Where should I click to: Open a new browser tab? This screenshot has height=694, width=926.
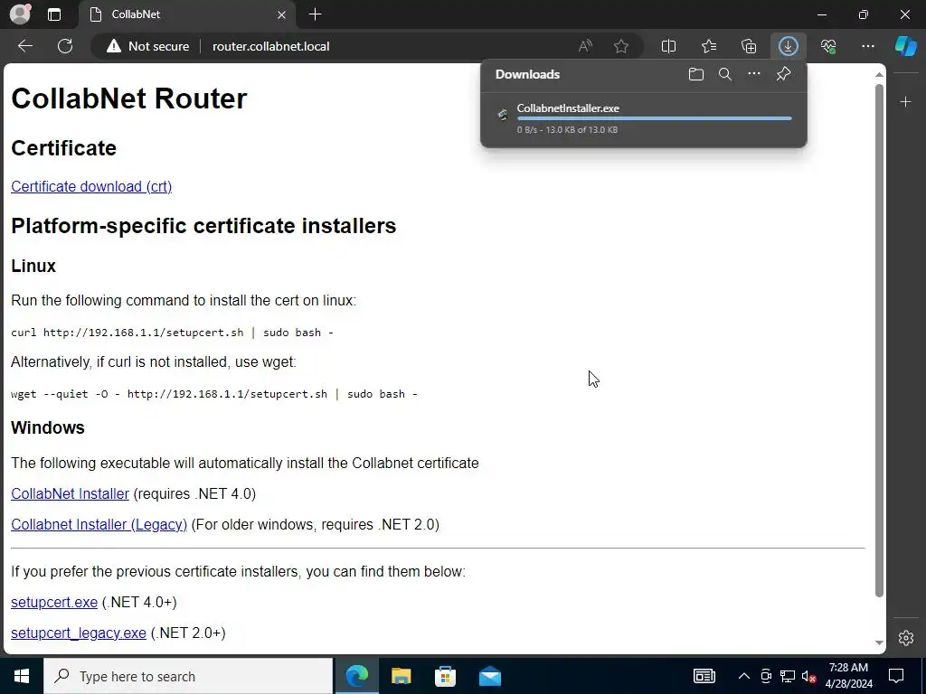pyautogui.click(x=316, y=14)
